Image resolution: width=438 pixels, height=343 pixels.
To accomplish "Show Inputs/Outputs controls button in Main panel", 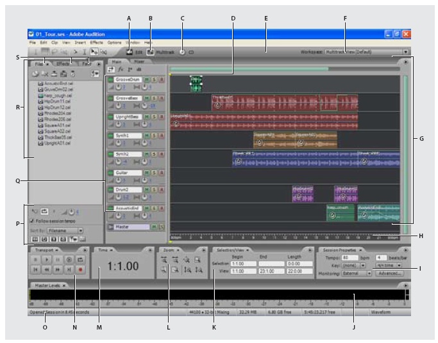I will click(x=111, y=69).
